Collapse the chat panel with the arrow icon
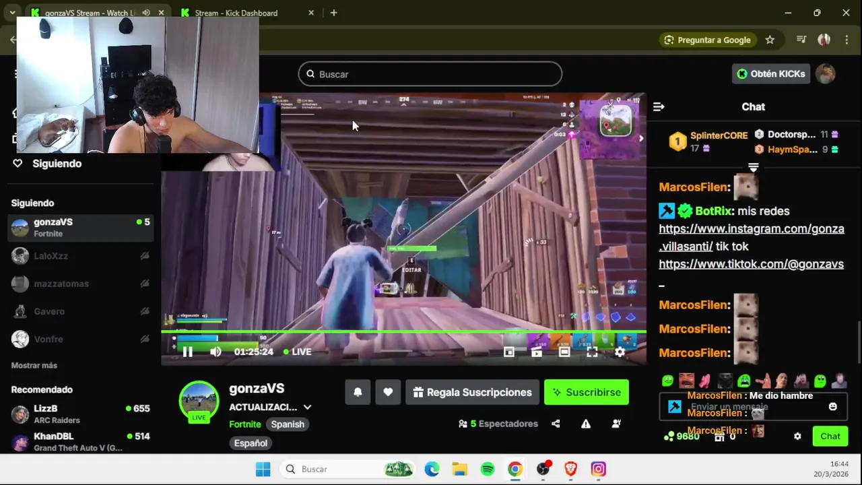Screen dimensions: 862x485 click(x=659, y=106)
